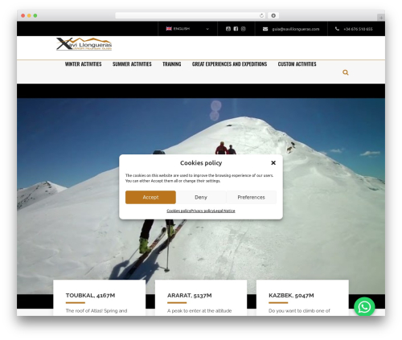This screenshot has height=340, width=402.
Task: Open the Privacy policy link
Action: click(x=202, y=211)
